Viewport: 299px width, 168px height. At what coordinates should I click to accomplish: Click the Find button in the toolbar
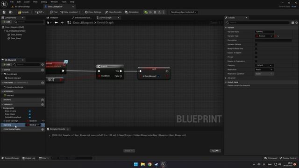point(54,12)
